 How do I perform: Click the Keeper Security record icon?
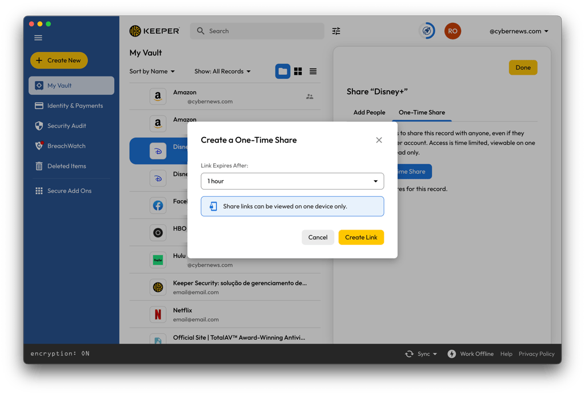pyautogui.click(x=158, y=287)
